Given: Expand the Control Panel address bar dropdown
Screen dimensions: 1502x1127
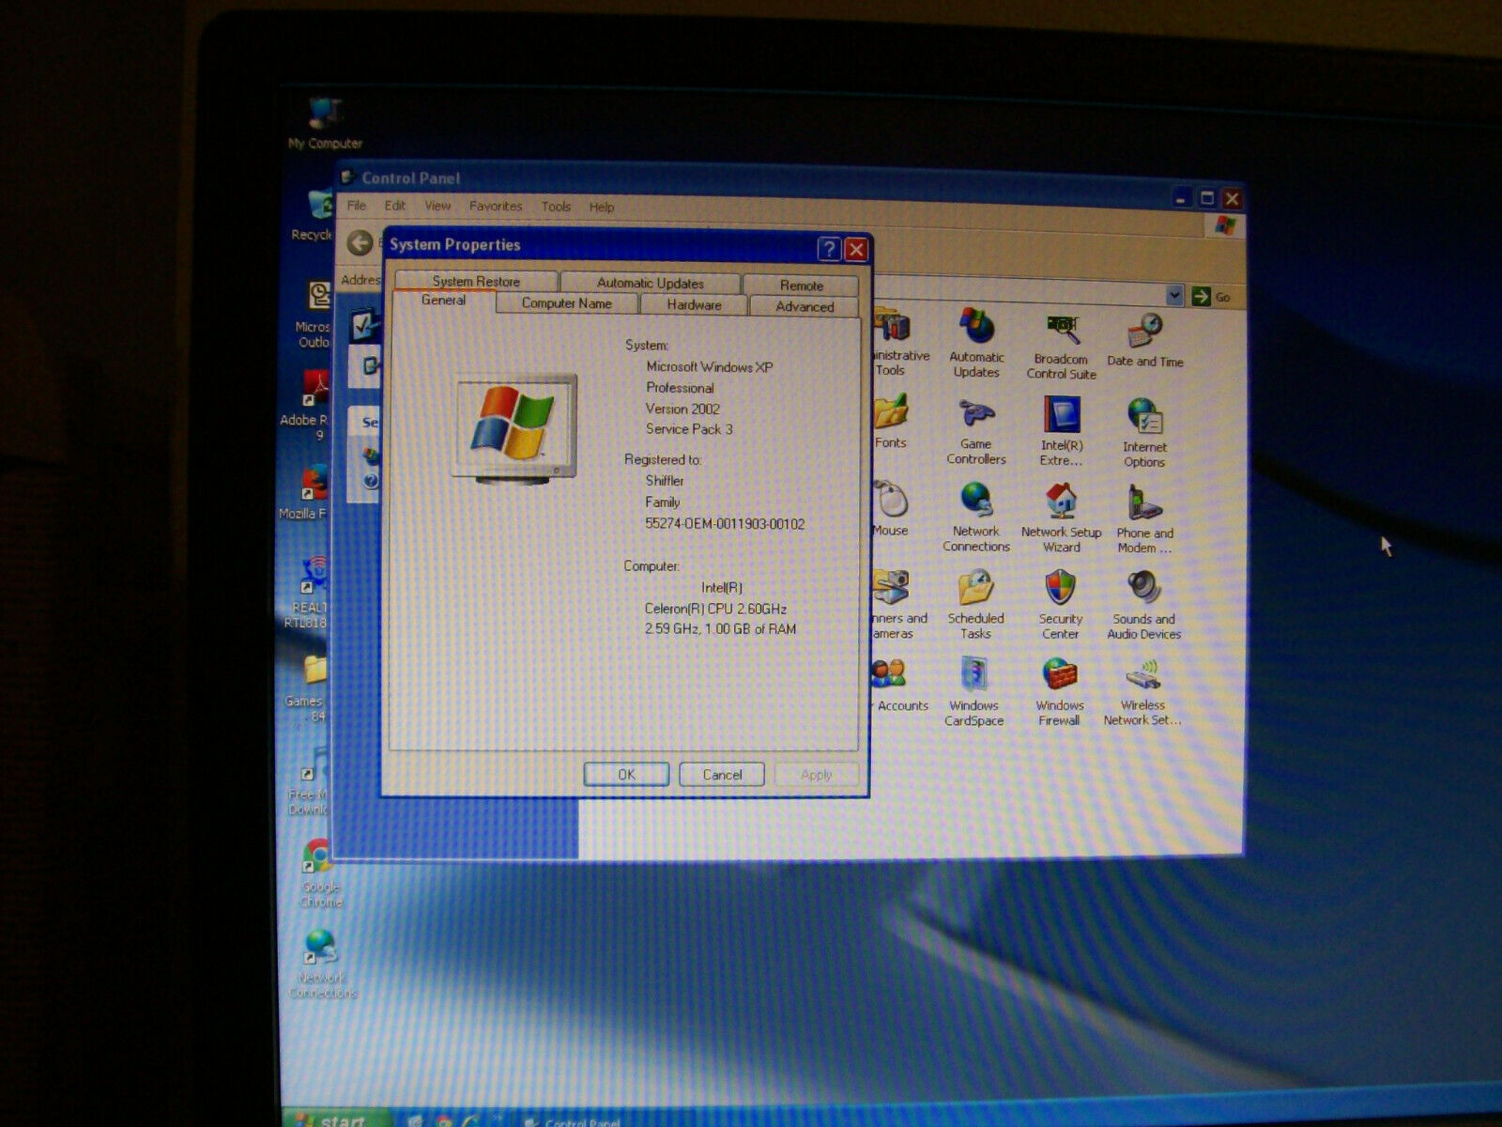Looking at the screenshot, I should click(1174, 296).
